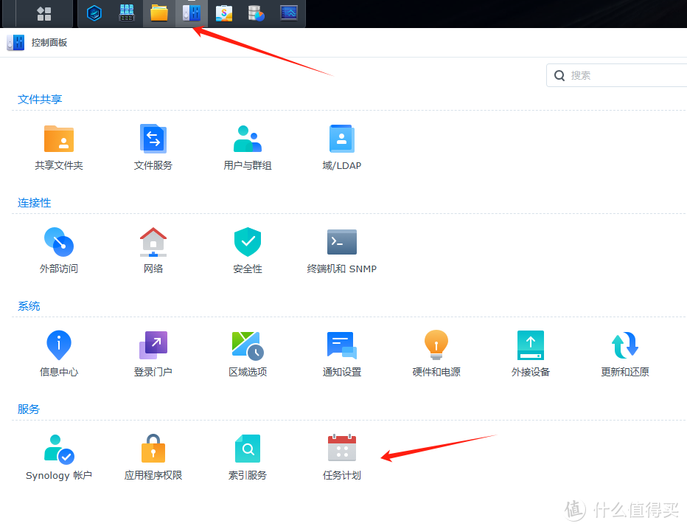Viewport: 687px width, 529px height.
Task: Open 共享文件夹 (Shared Folder) settings
Action: 59,145
